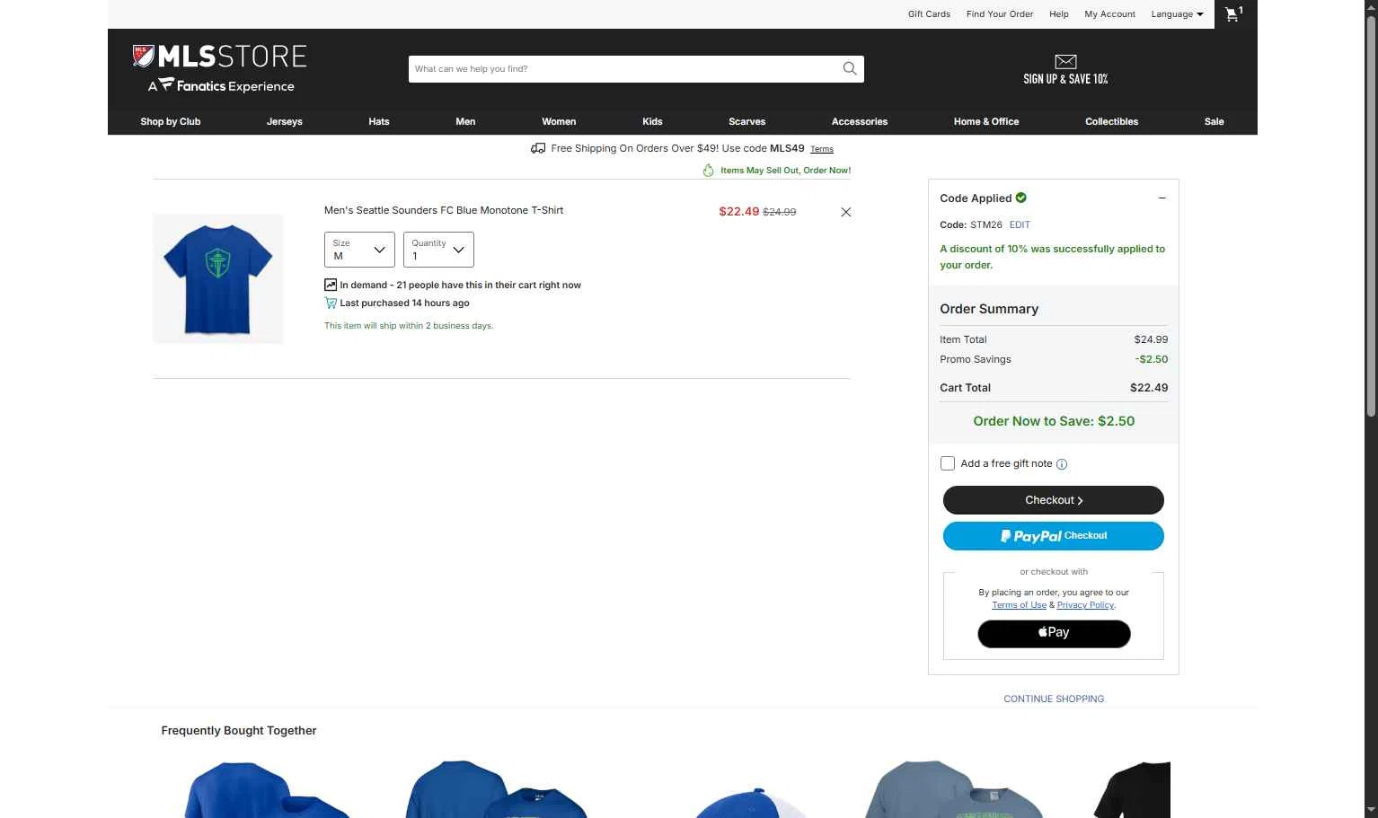Image resolution: width=1378 pixels, height=818 pixels.
Task: Remove the Sounders T-shirt from cart
Action: [845, 212]
